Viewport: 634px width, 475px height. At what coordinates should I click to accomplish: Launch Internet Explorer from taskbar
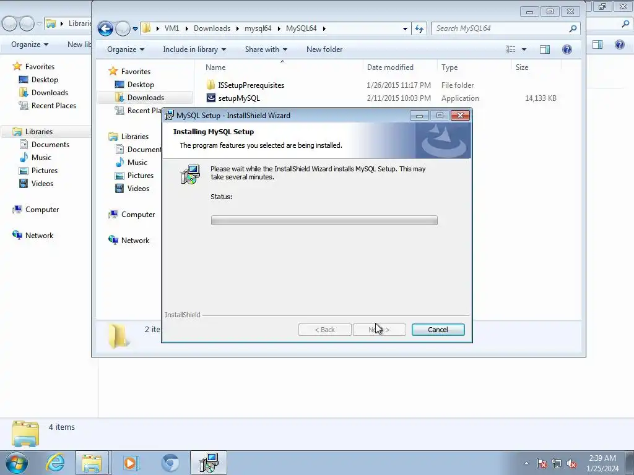[x=55, y=463]
